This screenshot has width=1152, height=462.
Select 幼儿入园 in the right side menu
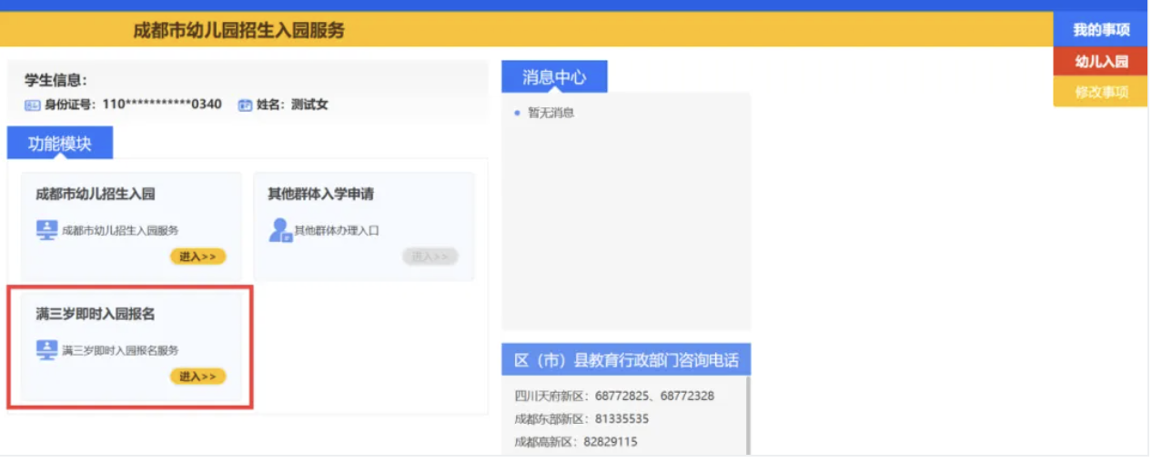[1101, 61]
